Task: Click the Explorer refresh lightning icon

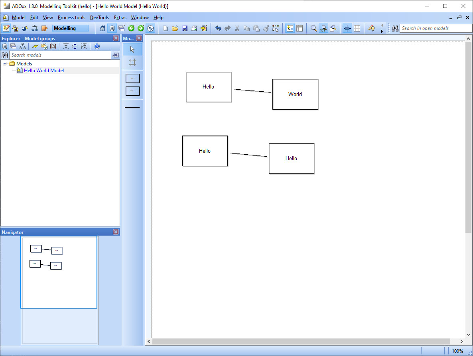Action: tap(35, 46)
